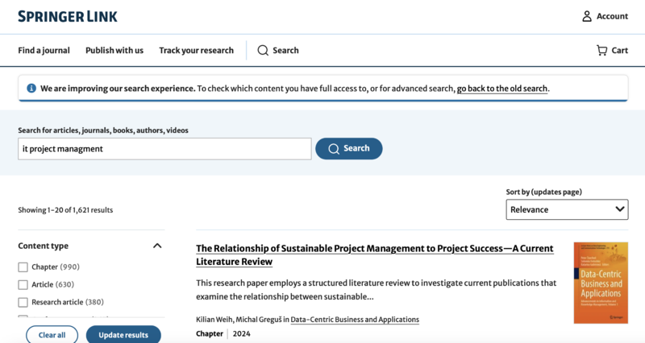This screenshot has width=645, height=343.
Task: Open the shopping Cart icon
Action: click(601, 50)
